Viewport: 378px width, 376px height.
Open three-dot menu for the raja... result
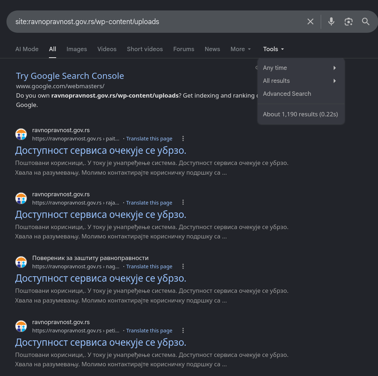pos(183,202)
